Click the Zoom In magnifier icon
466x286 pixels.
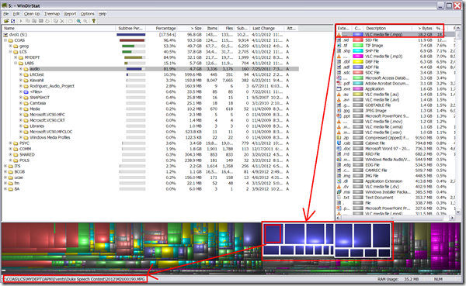78,21
